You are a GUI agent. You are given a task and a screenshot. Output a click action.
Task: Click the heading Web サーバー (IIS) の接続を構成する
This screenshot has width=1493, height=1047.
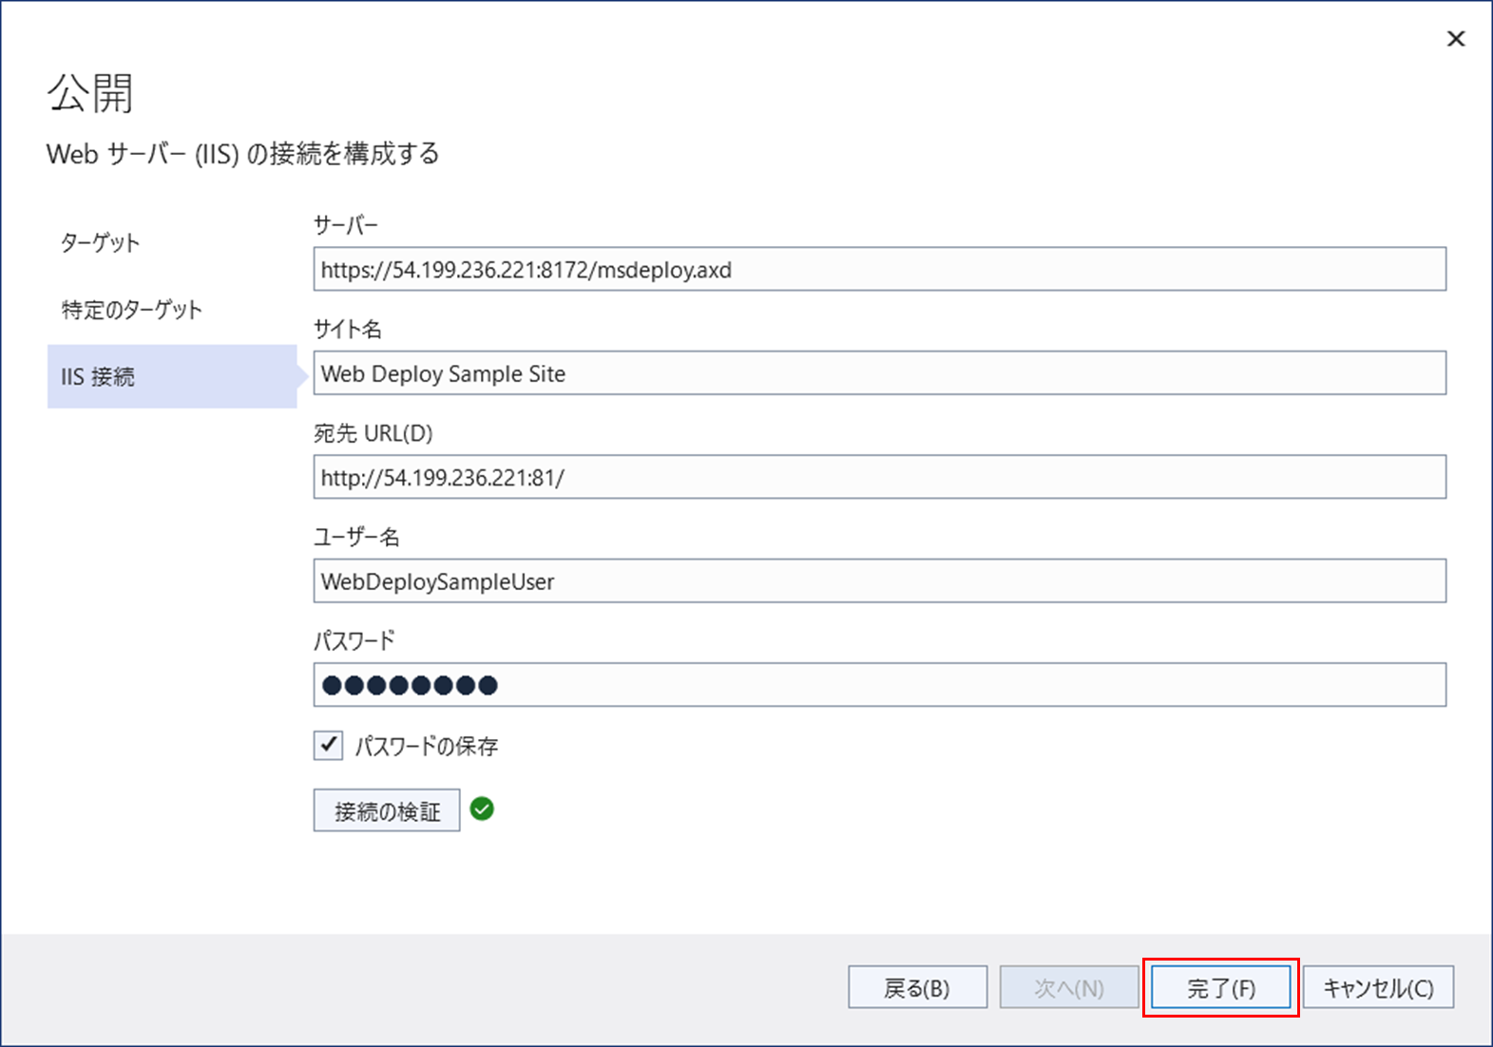(x=243, y=154)
